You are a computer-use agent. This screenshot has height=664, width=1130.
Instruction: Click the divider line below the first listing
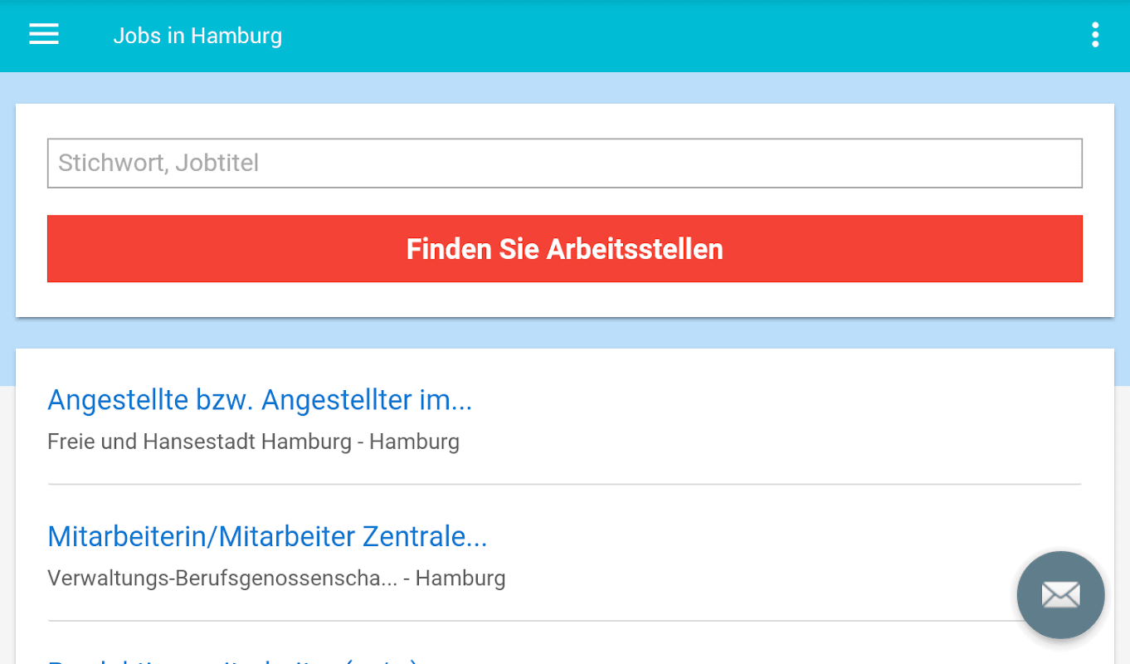(x=564, y=484)
